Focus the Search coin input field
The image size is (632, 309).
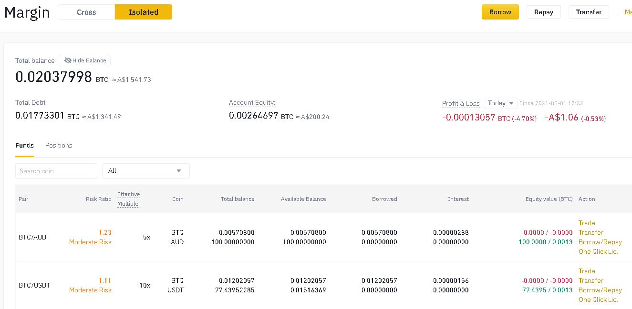pos(56,171)
